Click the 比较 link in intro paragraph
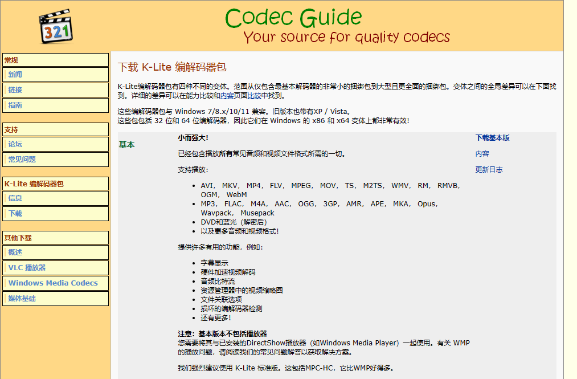The image size is (577, 379). point(254,96)
